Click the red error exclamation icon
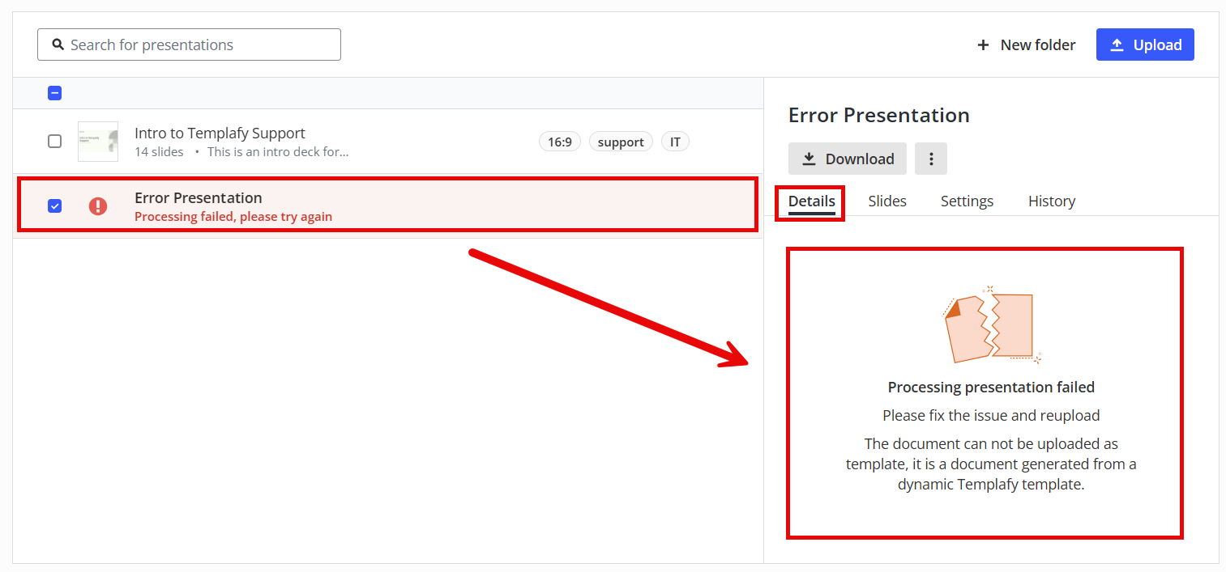The height and width of the screenshot is (572, 1226). (98, 206)
